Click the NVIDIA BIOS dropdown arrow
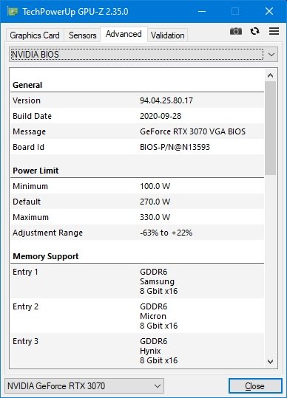The image size is (287, 398). coord(271,55)
